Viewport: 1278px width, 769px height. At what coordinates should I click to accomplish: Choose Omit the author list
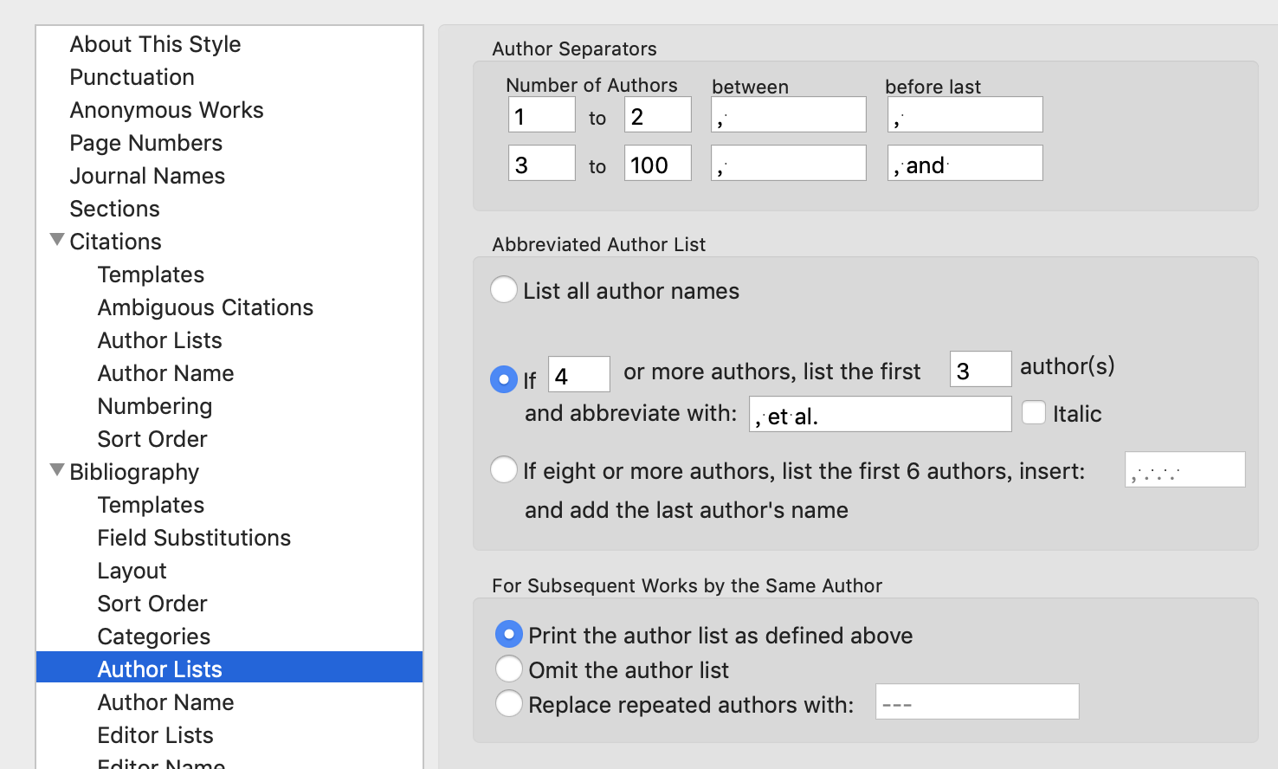point(509,669)
